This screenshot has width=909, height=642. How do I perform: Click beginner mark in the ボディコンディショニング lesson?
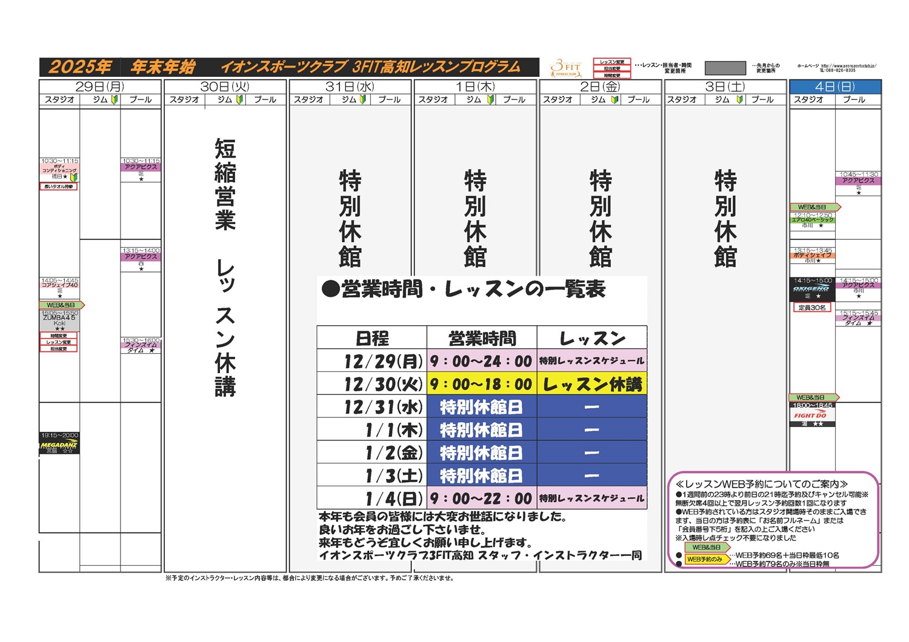point(73,177)
